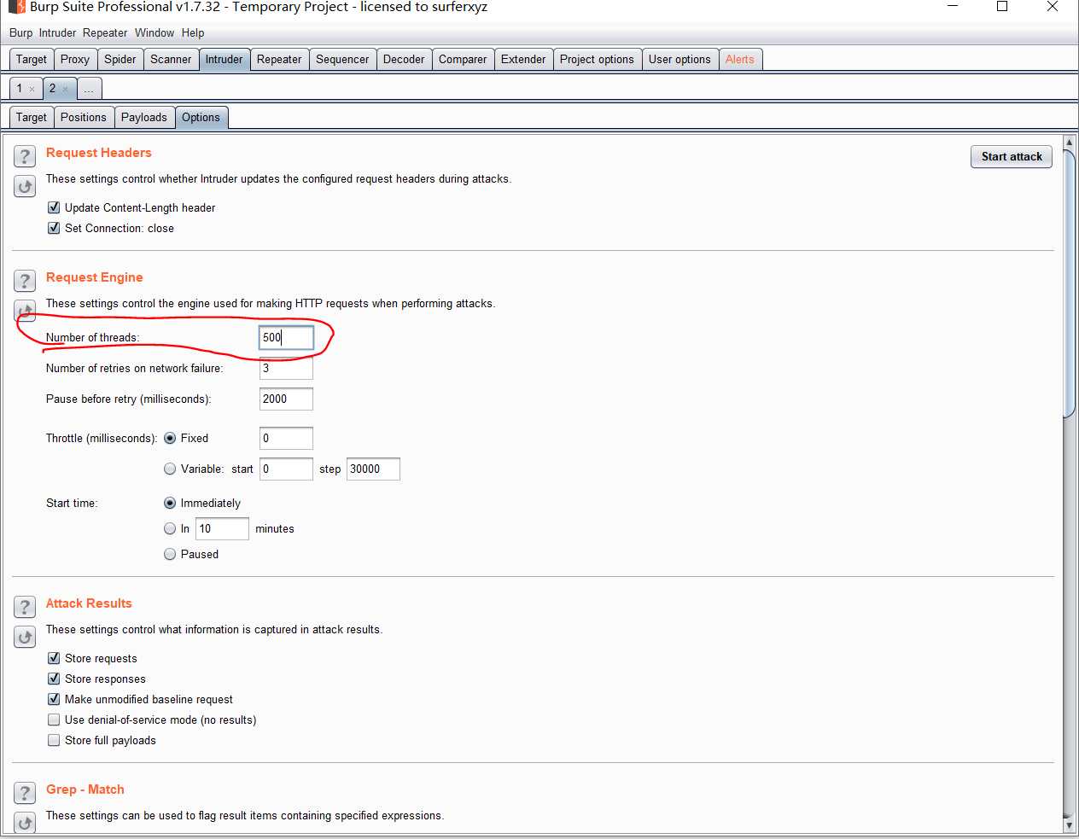Restore defaults for Request Engine section
The width and height of the screenshot is (1079, 839).
(x=25, y=310)
